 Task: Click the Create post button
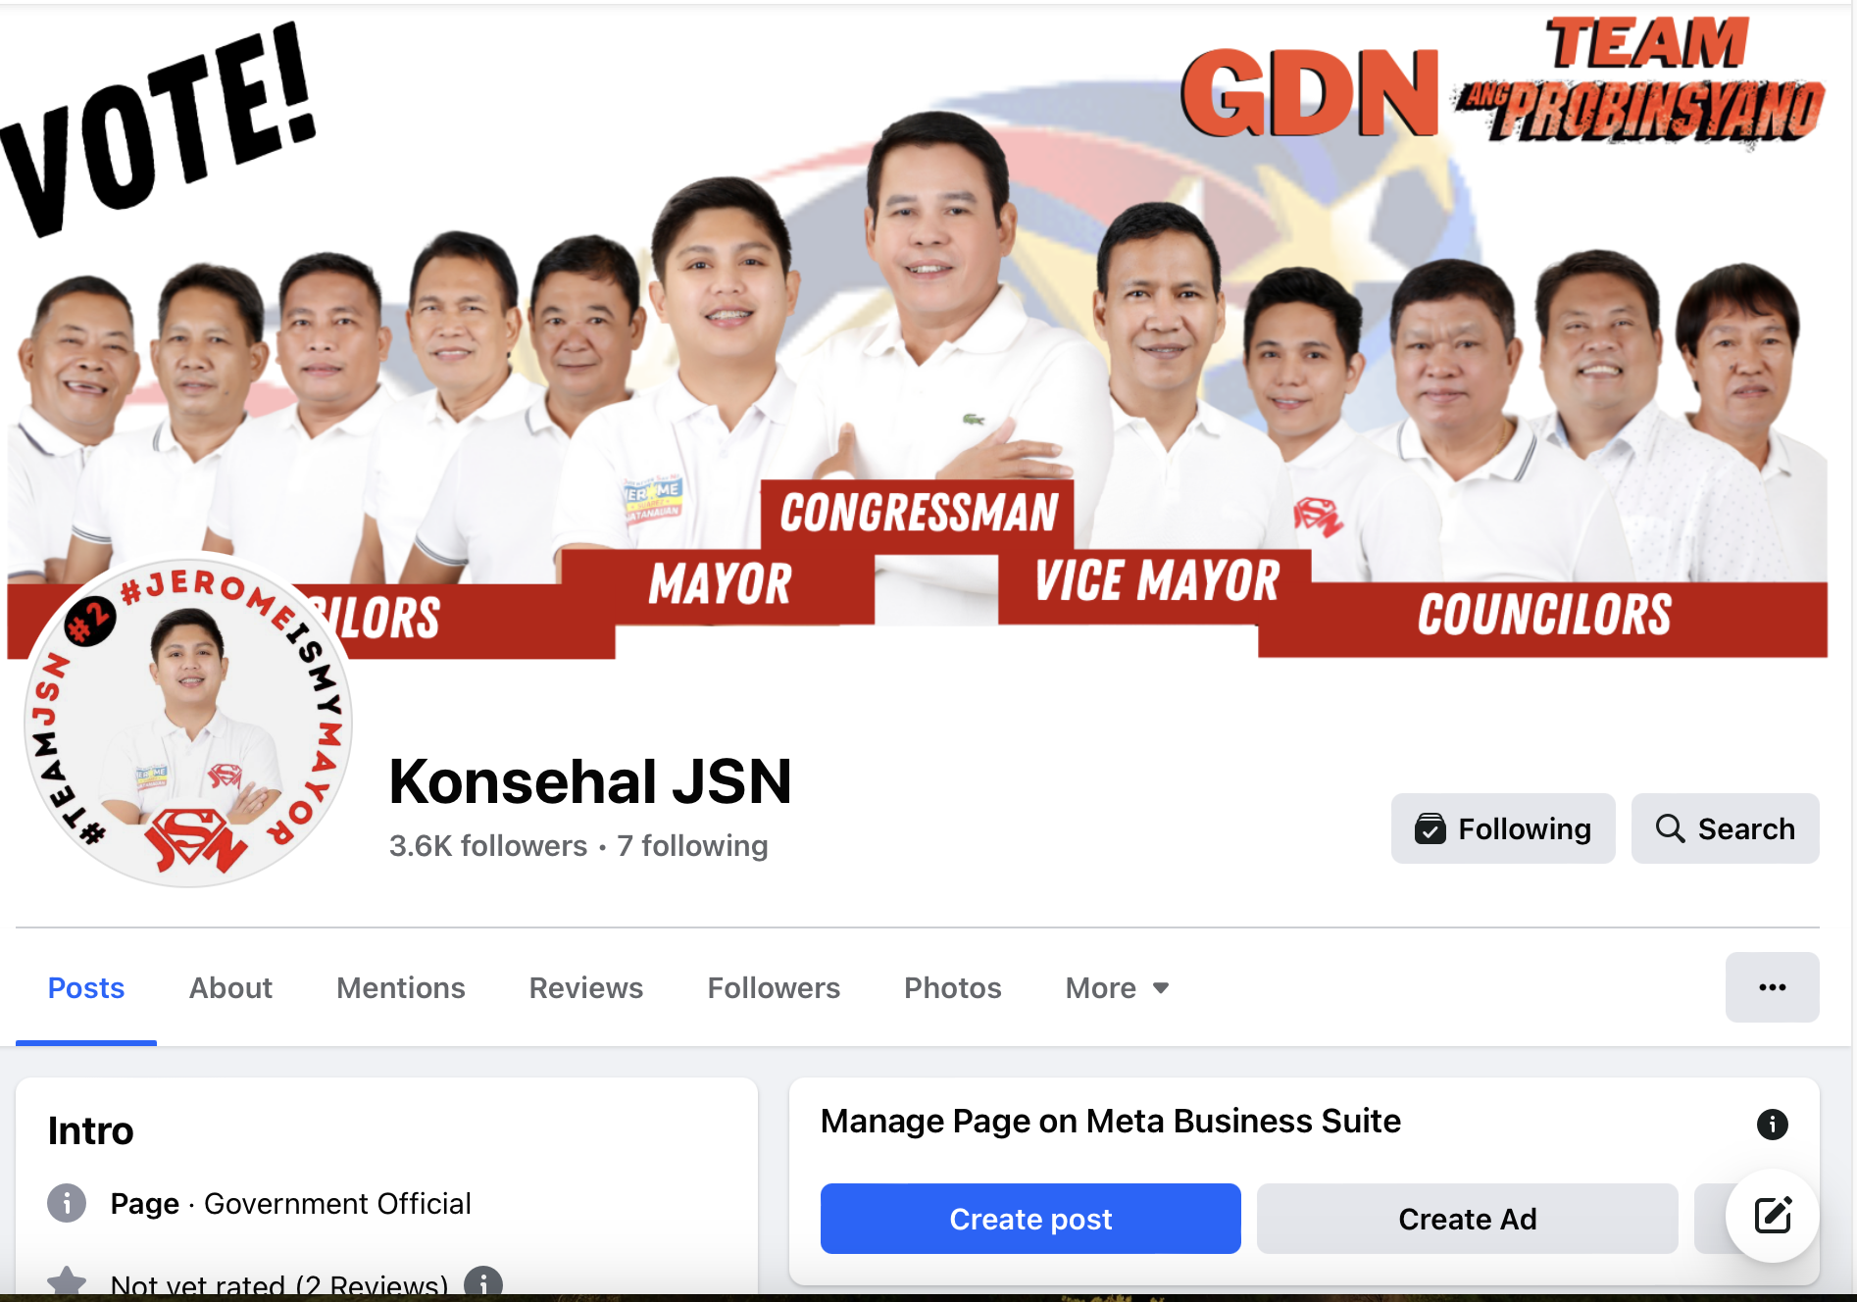click(1030, 1219)
